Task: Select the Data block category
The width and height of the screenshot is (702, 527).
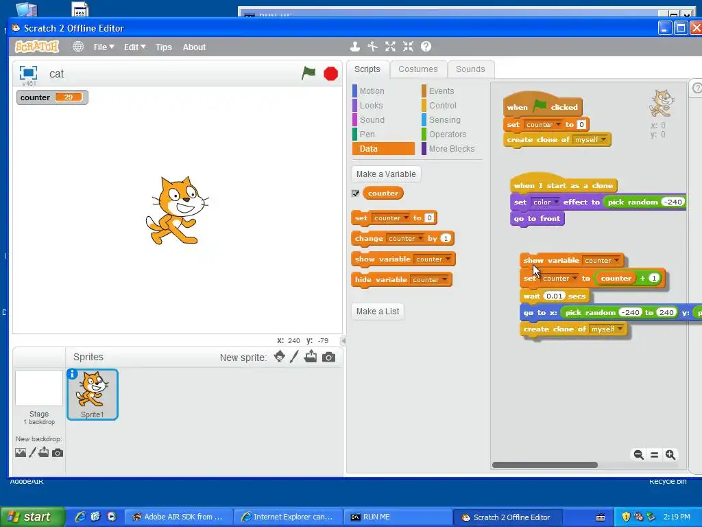Action: point(383,149)
